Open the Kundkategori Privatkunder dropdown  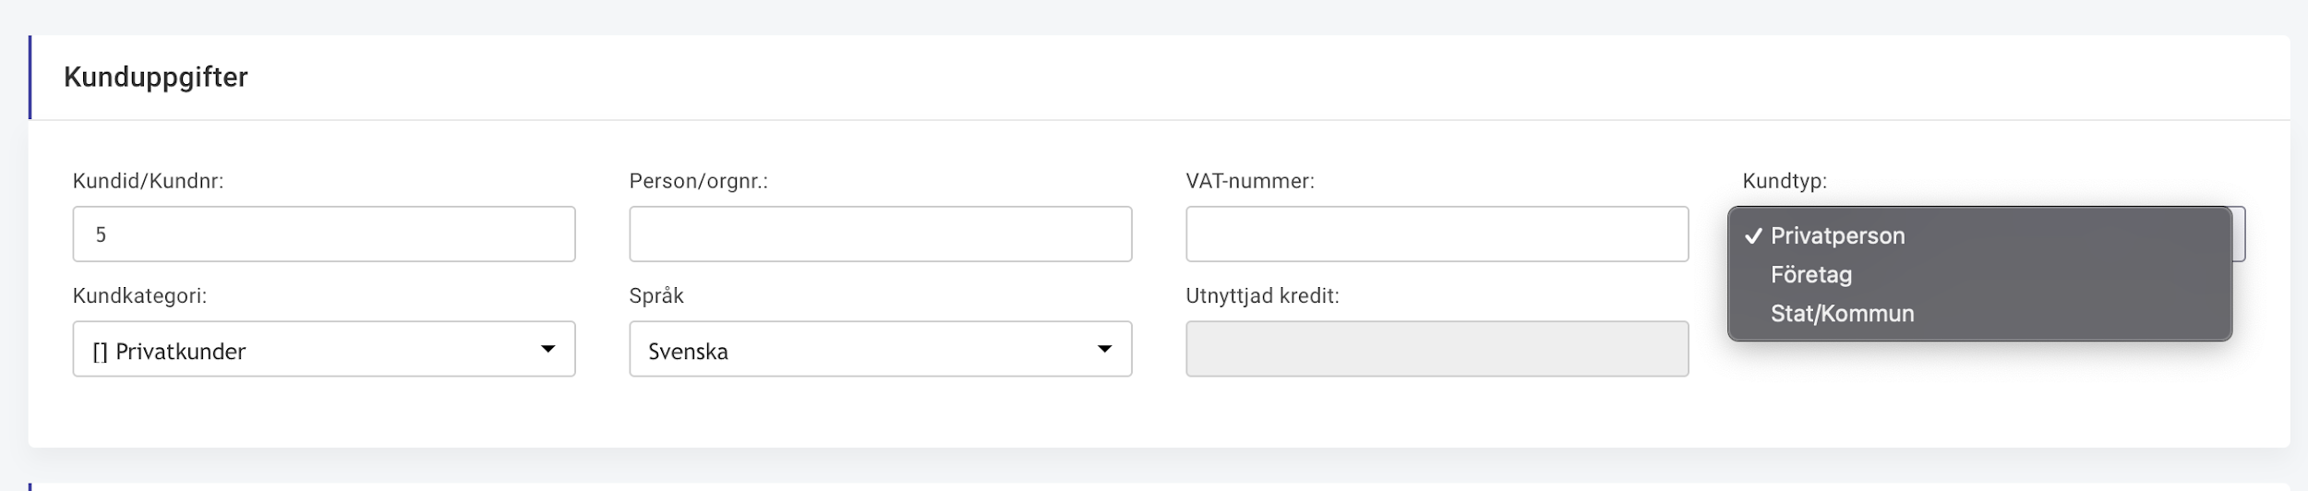[324, 349]
